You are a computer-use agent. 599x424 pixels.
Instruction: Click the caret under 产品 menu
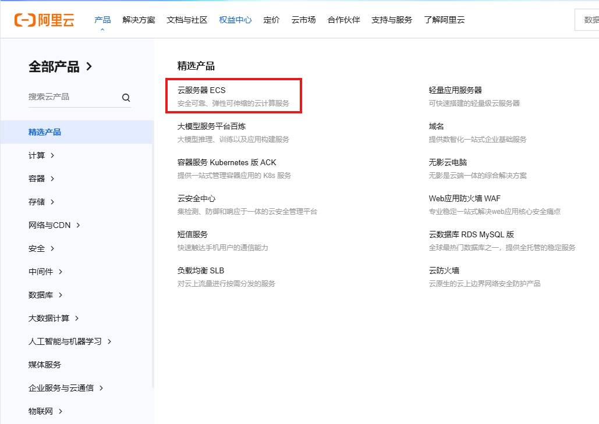pos(102,30)
